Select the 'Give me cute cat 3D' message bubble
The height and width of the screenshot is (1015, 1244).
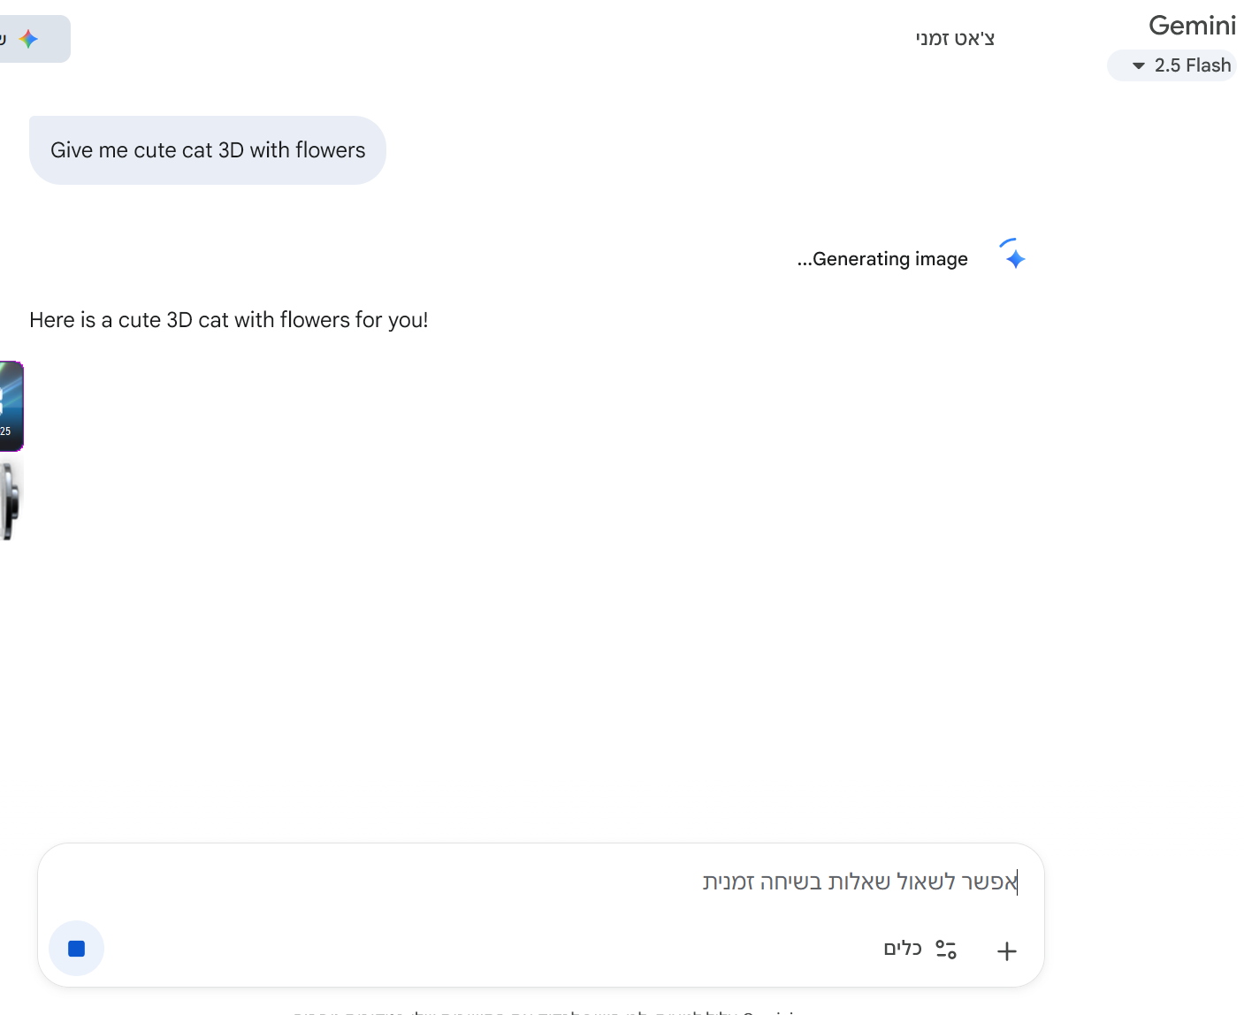click(208, 150)
